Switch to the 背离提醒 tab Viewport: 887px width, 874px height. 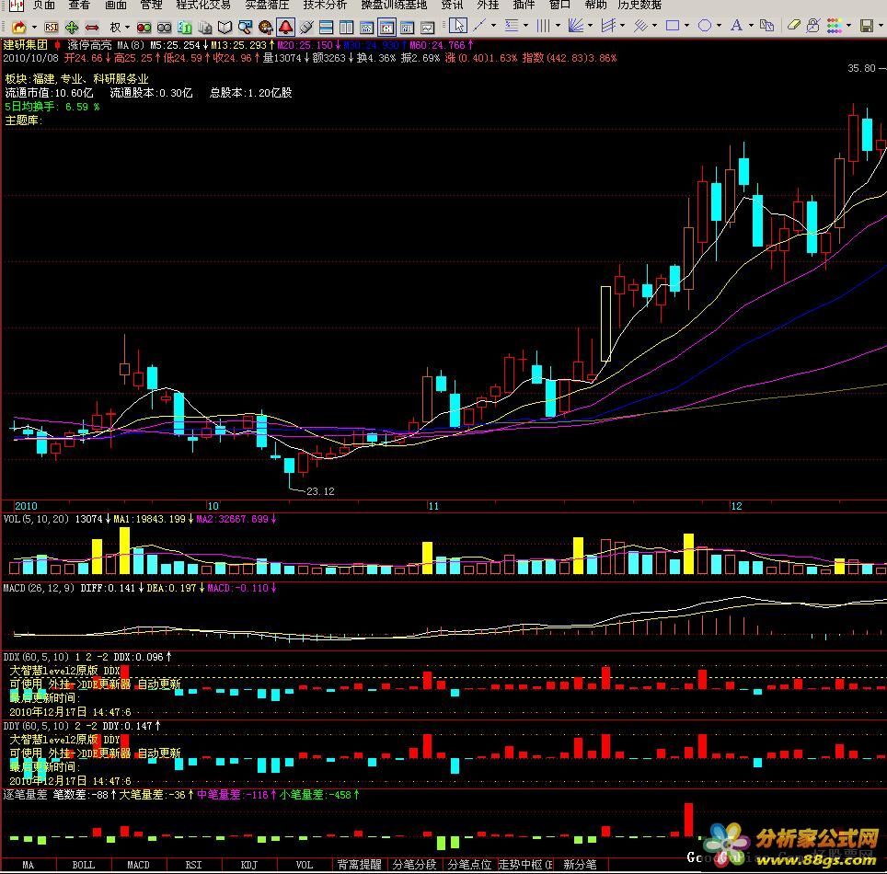359,865
